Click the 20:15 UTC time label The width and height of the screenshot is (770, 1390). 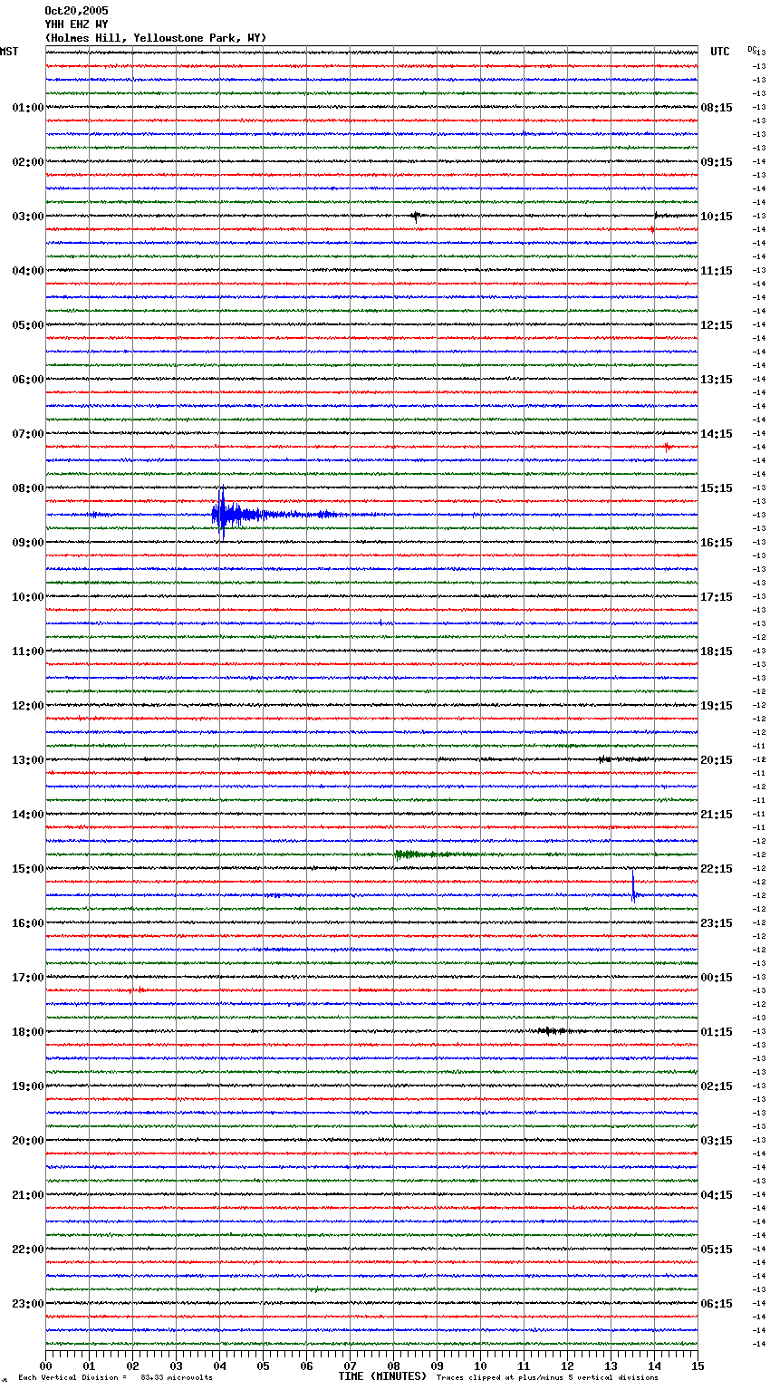(x=717, y=760)
